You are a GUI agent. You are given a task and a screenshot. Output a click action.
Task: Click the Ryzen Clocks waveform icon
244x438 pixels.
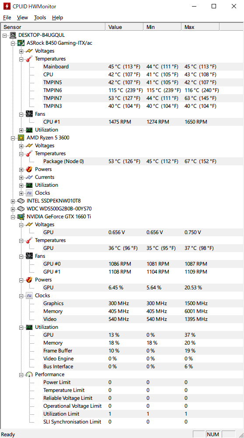tap(29, 193)
